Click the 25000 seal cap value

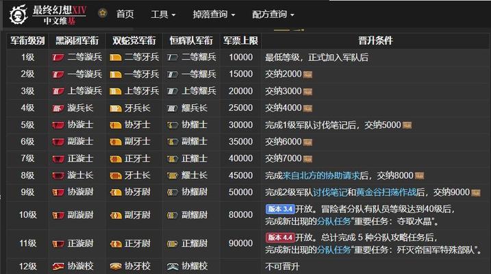(x=240, y=108)
